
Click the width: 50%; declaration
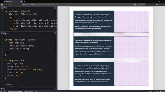pyautogui.click(x=14, y=75)
